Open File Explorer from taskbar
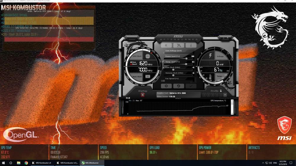Screen dimensions: 296x166 (x=18, y=163)
